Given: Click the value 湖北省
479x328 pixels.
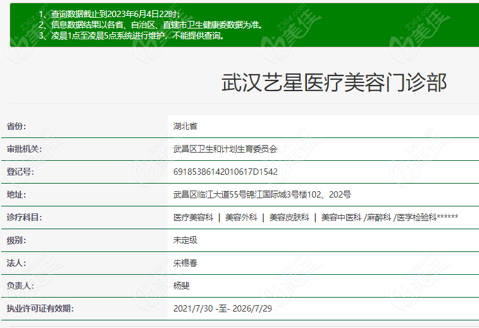Looking at the screenshot, I should click(185, 126).
